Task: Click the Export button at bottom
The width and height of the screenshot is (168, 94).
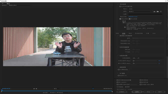Action: point(148,92)
